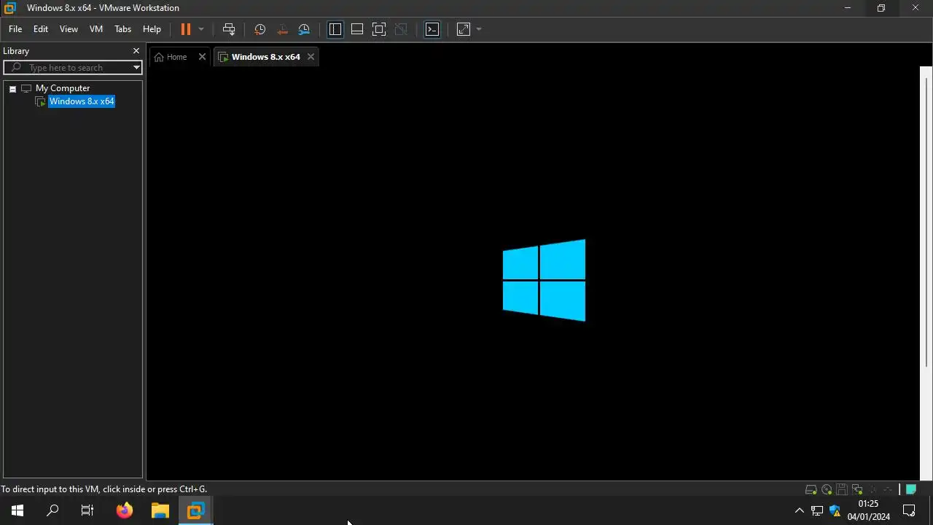Close the Library panel

(136, 51)
